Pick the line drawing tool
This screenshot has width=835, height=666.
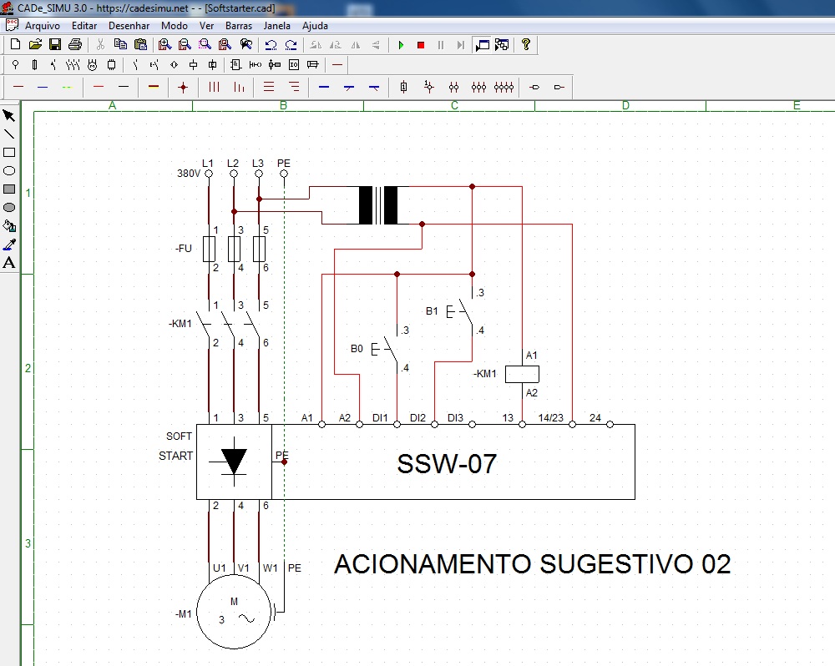pyautogui.click(x=8, y=134)
